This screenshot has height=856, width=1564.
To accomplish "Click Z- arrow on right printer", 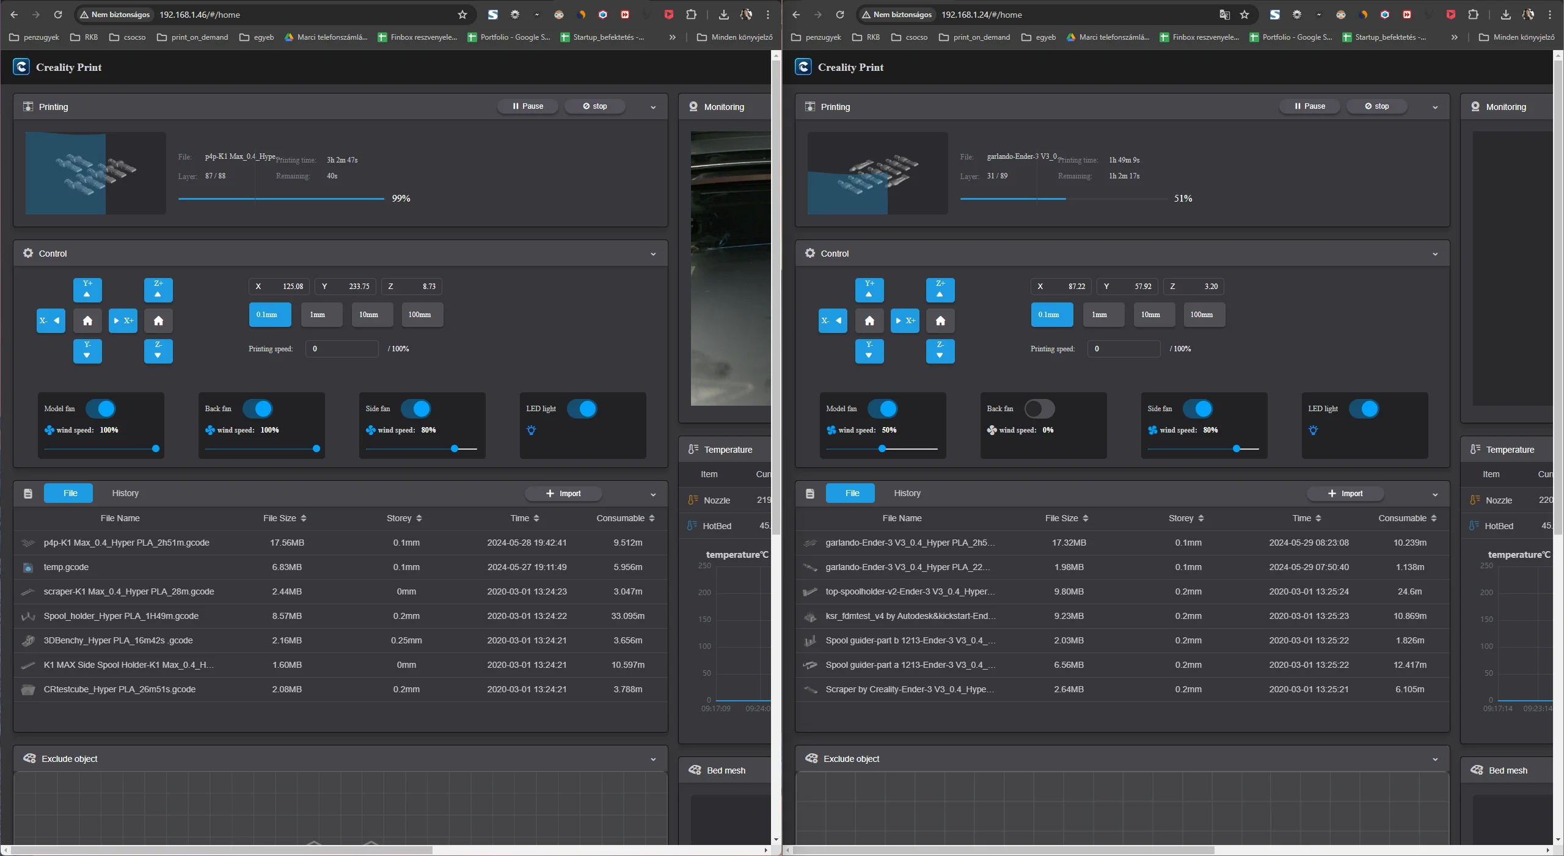I will [940, 351].
